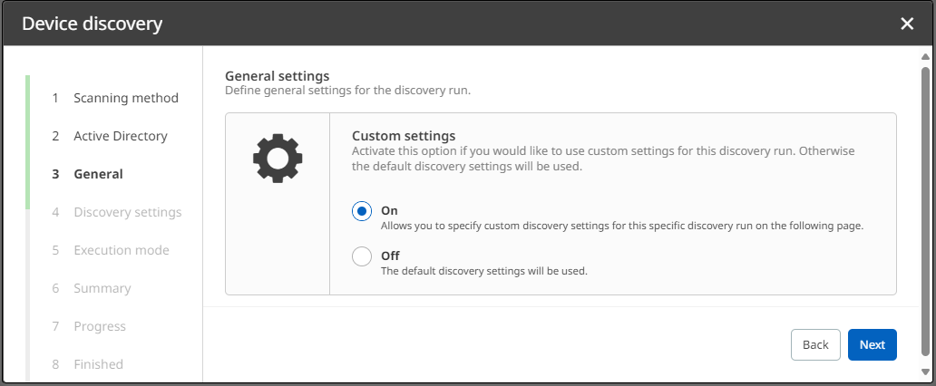Jump to the Discovery settings step
Screen dimensions: 936x386
127,212
